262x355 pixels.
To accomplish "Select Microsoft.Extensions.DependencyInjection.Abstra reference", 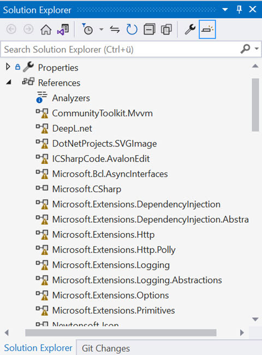I will tap(151, 220).
